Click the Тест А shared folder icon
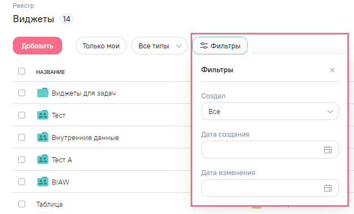This screenshot has width=354, height=214. (43, 160)
